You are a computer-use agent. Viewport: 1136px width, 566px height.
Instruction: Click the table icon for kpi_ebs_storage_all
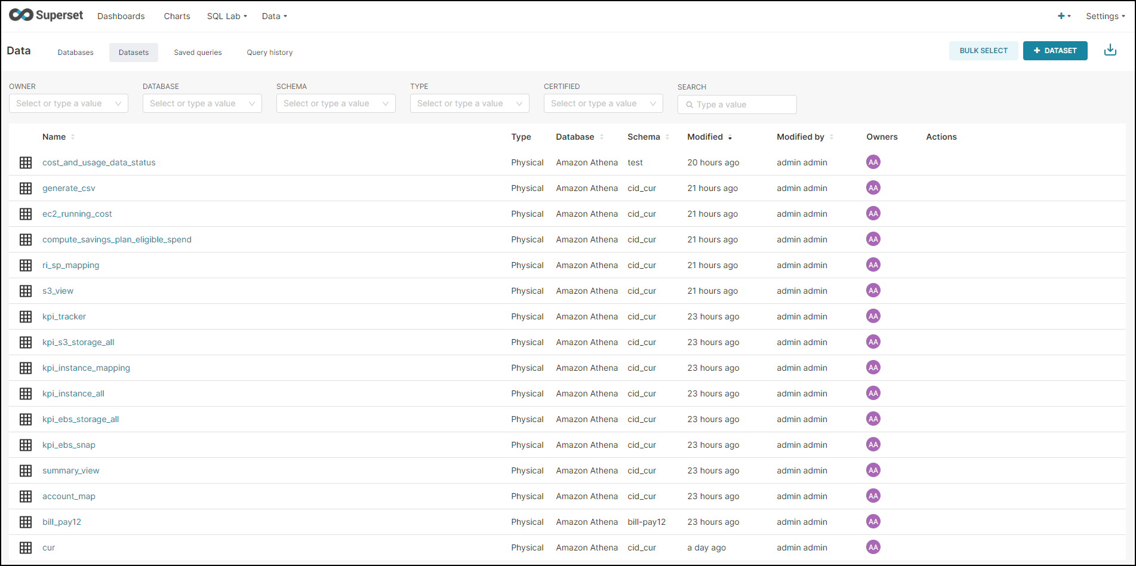point(26,419)
